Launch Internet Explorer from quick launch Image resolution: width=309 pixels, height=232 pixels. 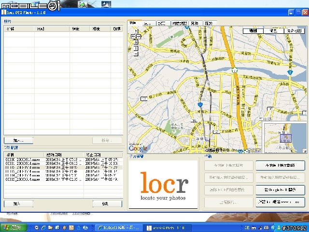pos(43,228)
